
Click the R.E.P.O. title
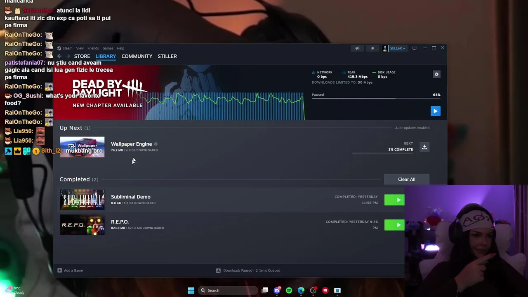coord(120,222)
